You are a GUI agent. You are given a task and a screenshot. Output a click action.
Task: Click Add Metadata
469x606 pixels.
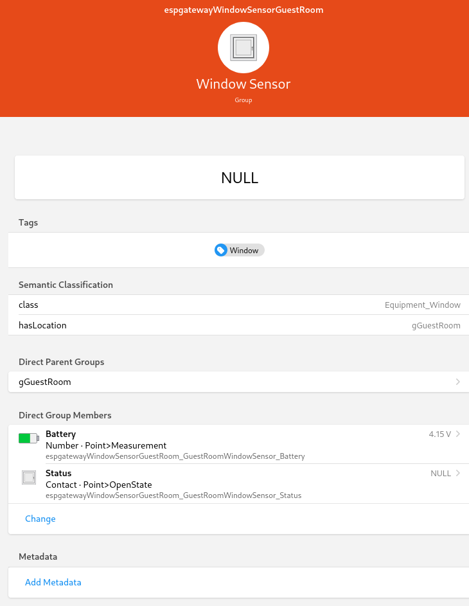click(x=53, y=582)
